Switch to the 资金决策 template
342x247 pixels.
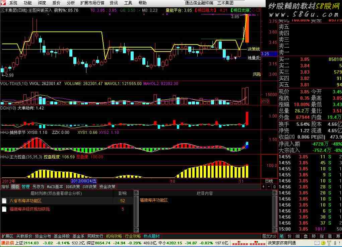coord(107,187)
